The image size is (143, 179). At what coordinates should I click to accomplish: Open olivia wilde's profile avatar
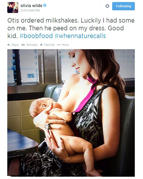point(13,7)
